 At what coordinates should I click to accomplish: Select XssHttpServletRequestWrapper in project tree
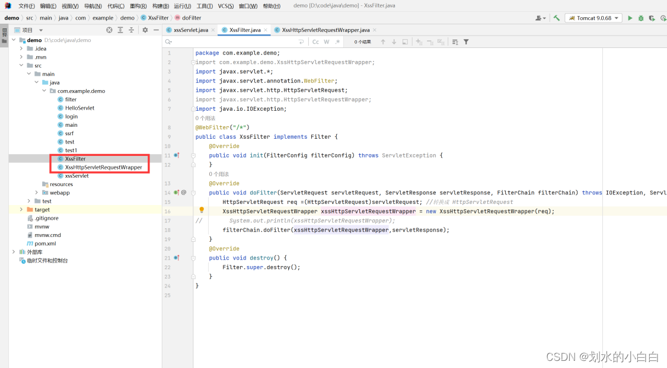coord(103,168)
